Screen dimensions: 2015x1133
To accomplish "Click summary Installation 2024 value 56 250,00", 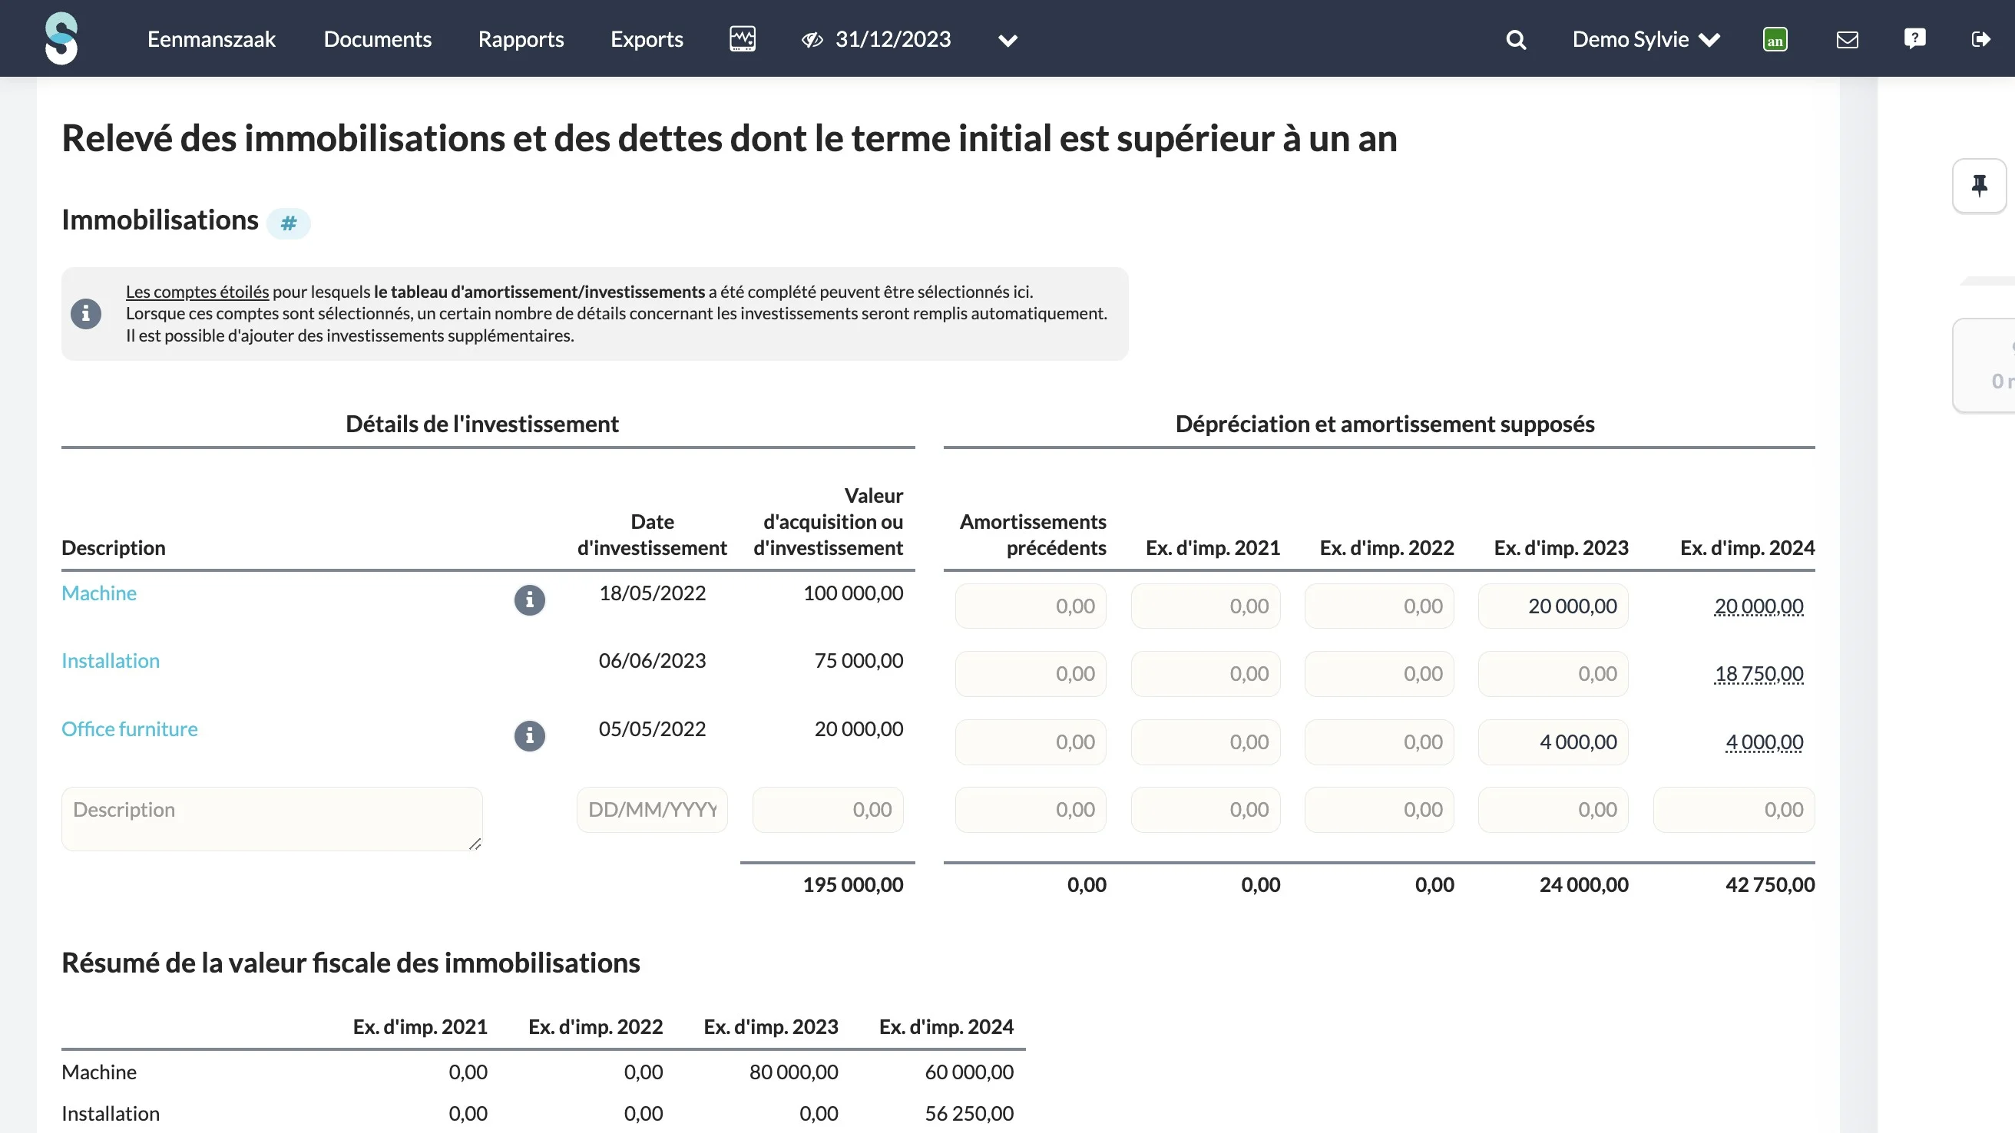I will point(968,1114).
